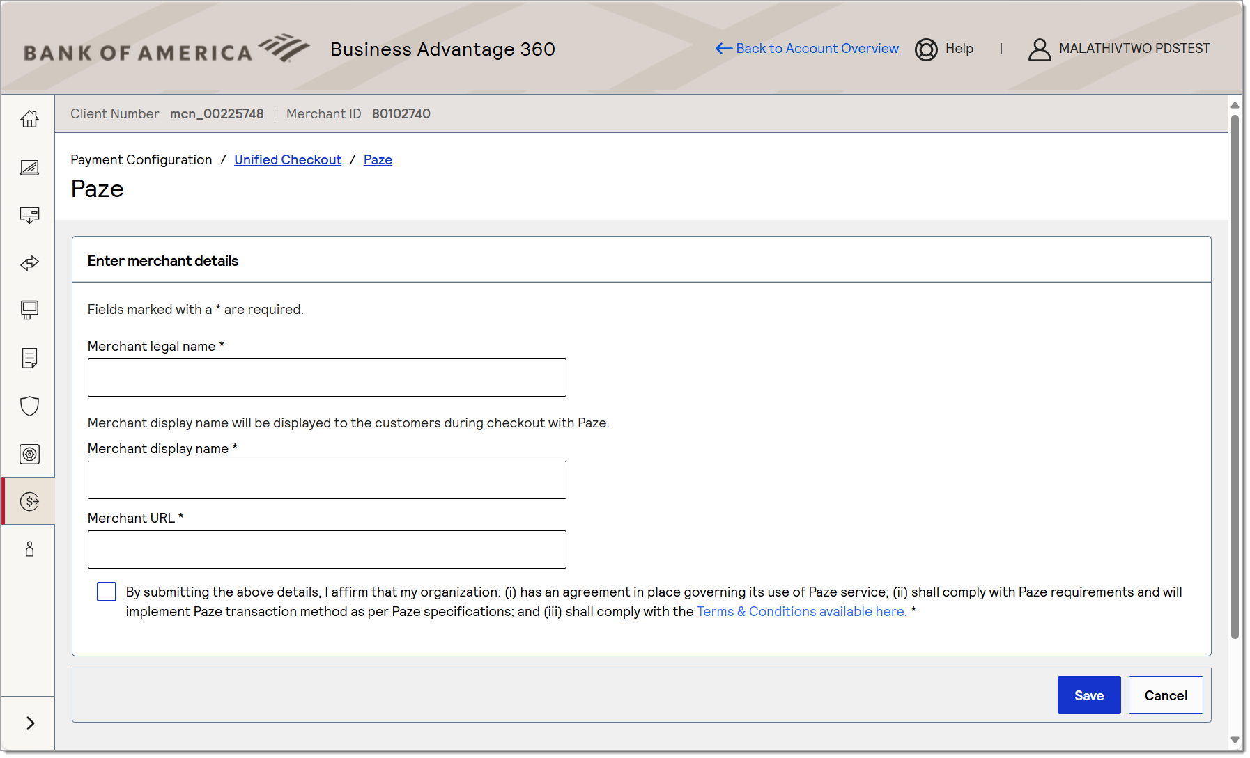Screen dimensions: 1250x758
Task: Click the transfers arrows icon
Action: (29, 263)
